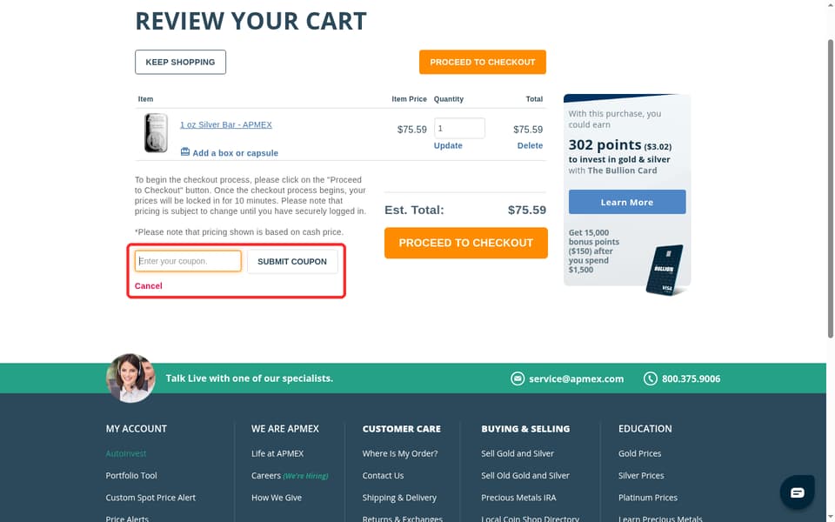
Task: Delete the silver bar from cart
Action: [530, 145]
